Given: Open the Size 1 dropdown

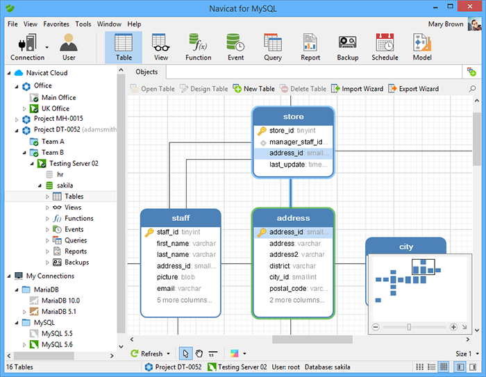Looking at the screenshot, I should [x=467, y=353].
